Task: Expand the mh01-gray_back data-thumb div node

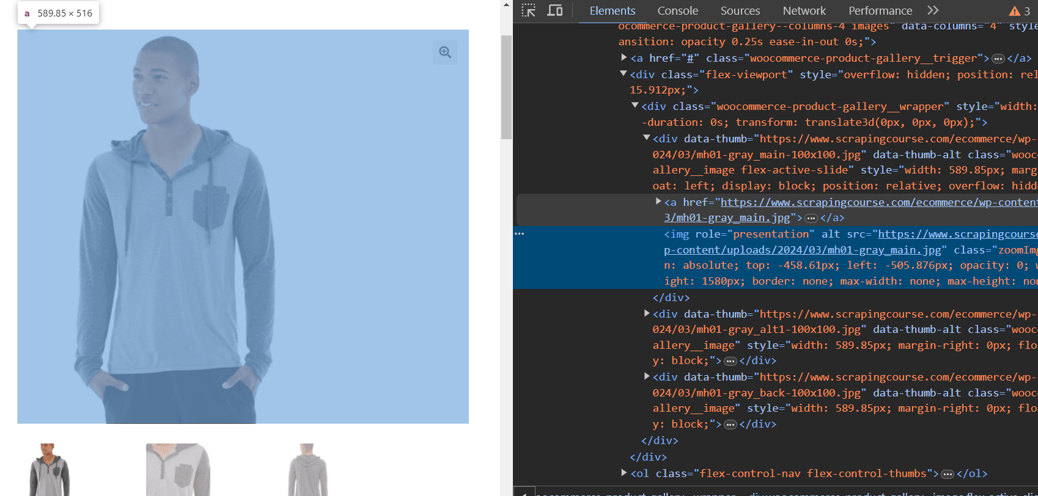Action: coord(647,376)
